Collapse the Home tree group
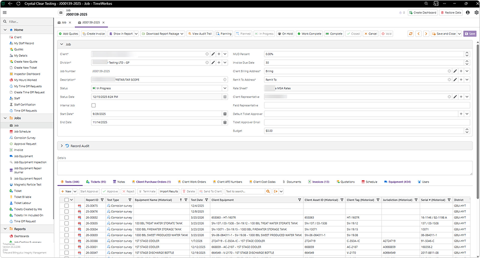 5,30
